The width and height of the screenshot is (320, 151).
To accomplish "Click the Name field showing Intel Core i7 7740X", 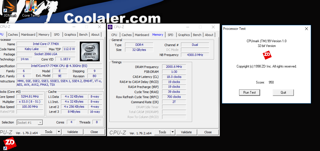I will click(x=46, y=44).
